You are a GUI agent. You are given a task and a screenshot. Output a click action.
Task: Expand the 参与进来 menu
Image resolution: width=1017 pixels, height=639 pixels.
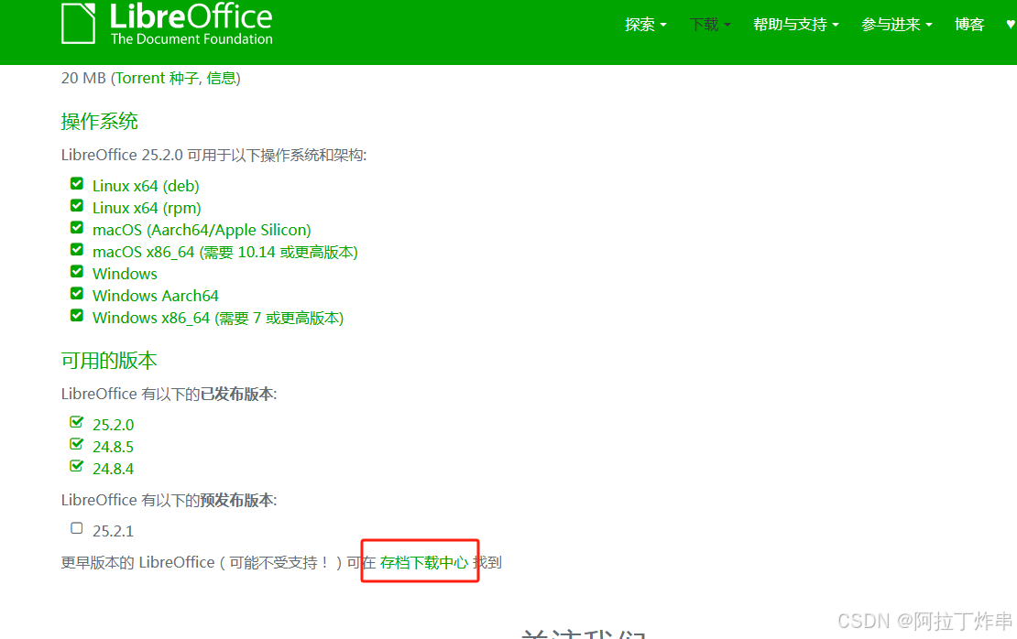click(896, 25)
